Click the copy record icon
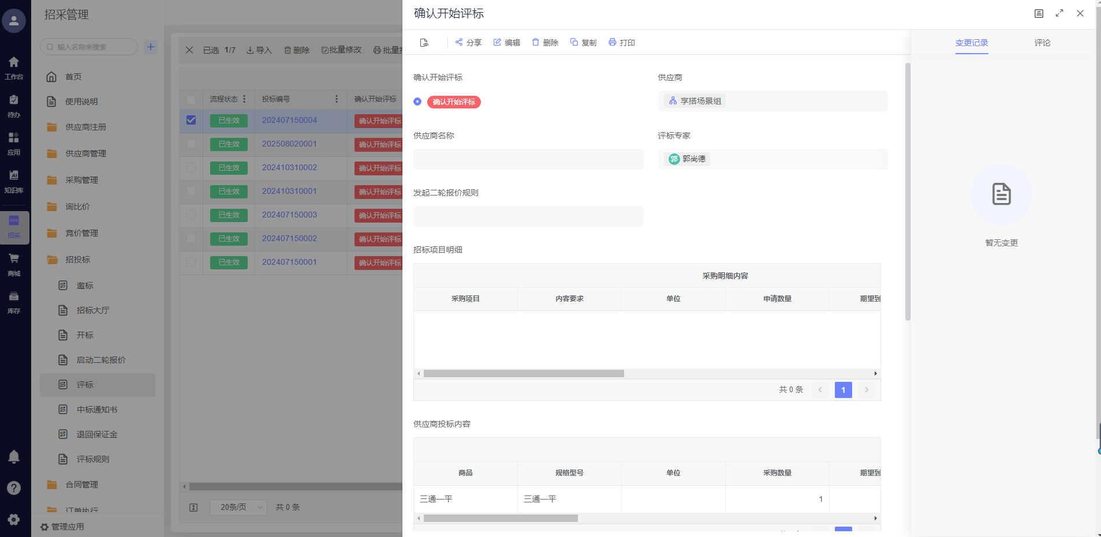Image resolution: width=1101 pixels, height=537 pixels. point(574,42)
